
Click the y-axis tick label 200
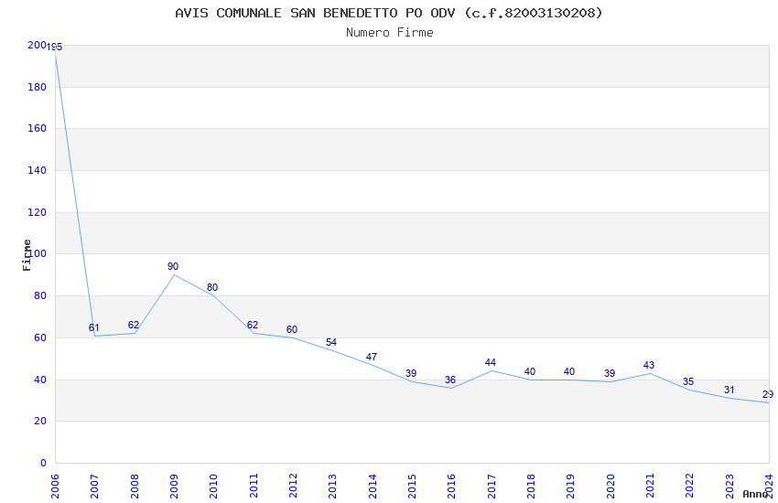[x=37, y=45]
